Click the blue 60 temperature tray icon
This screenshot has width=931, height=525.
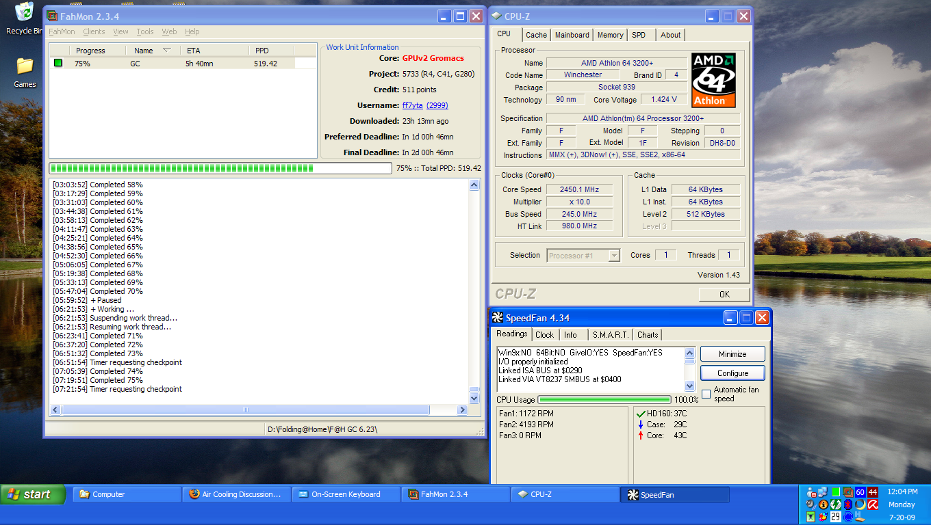coord(860,492)
